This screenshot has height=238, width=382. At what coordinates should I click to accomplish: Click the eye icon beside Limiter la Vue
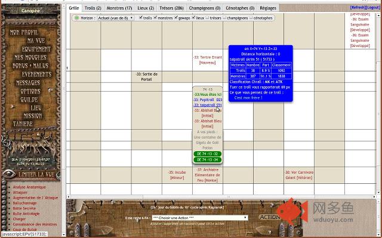pos(9,174)
